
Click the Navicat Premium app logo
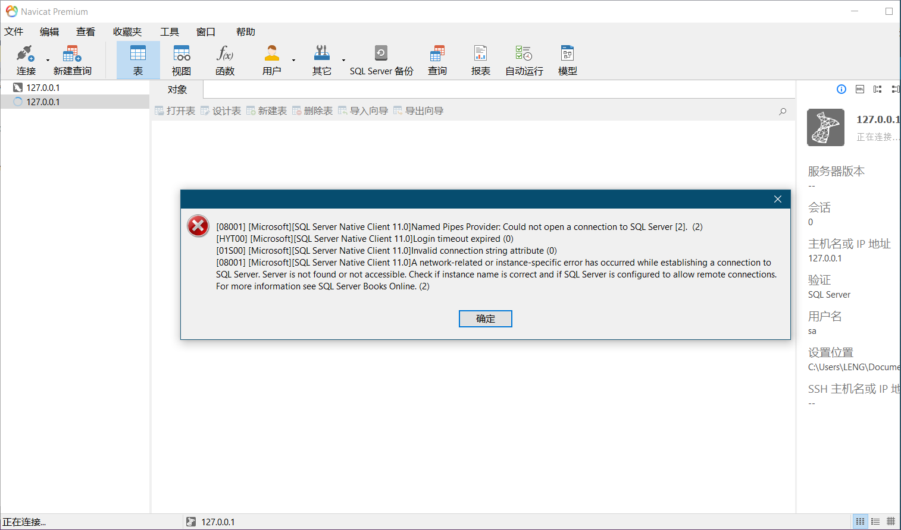(12, 11)
